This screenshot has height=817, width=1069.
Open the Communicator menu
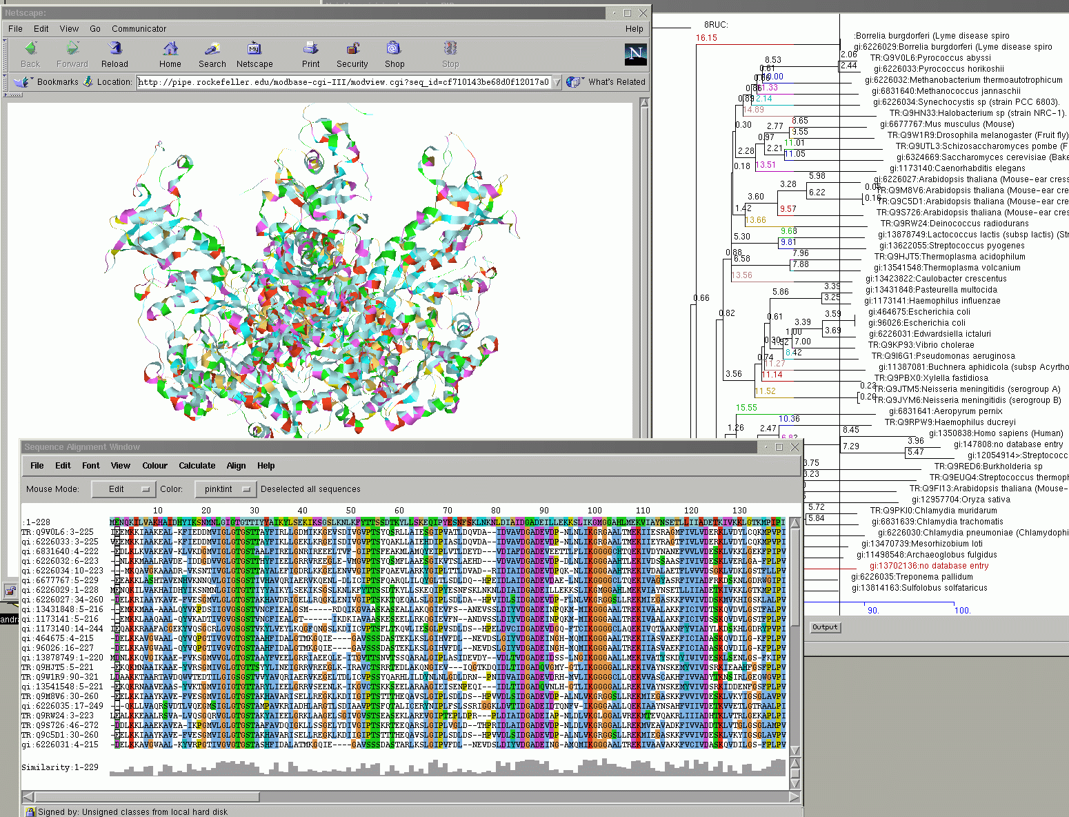tap(139, 29)
